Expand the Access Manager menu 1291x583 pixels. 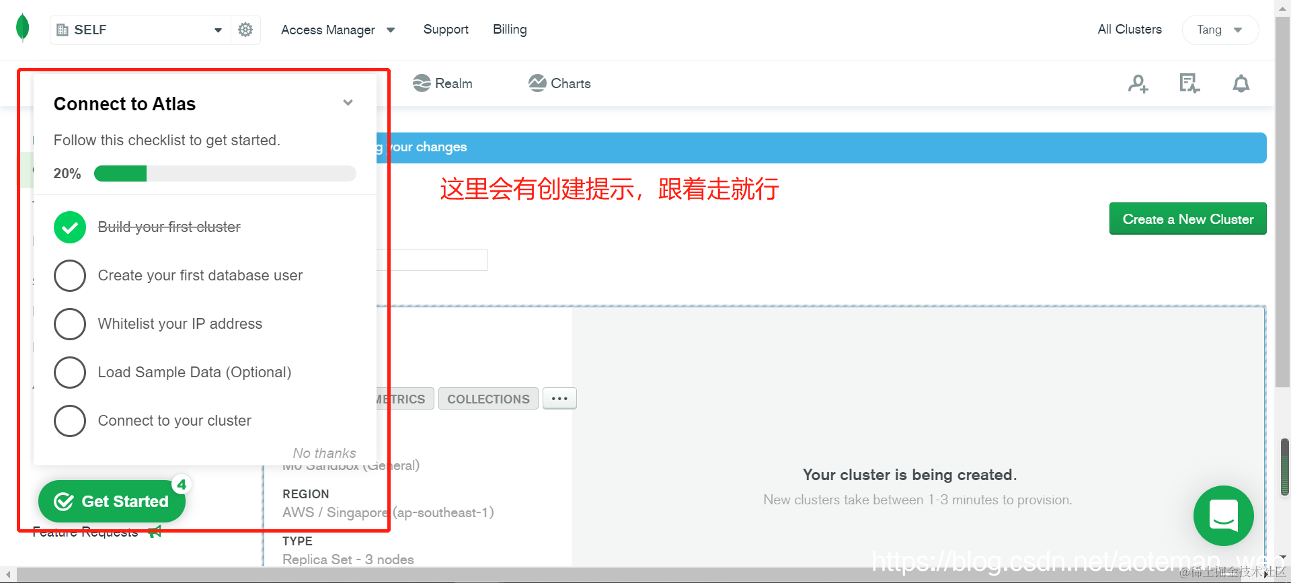[338, 30]
